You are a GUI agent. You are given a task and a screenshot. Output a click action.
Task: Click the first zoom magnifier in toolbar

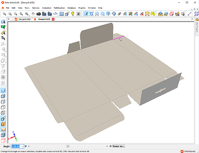[5, 14]
